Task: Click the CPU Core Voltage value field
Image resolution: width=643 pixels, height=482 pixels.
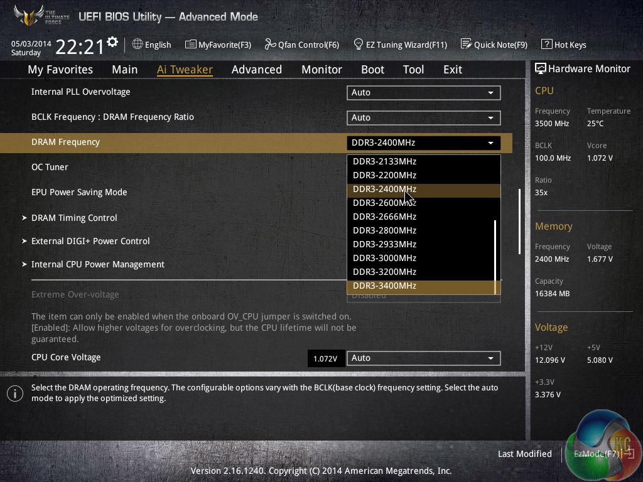Action: click(x=326, y=358)
